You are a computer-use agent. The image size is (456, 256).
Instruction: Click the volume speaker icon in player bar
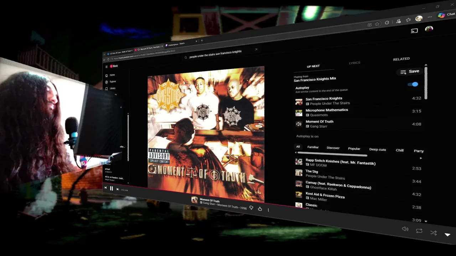click(x=405, y=229)
